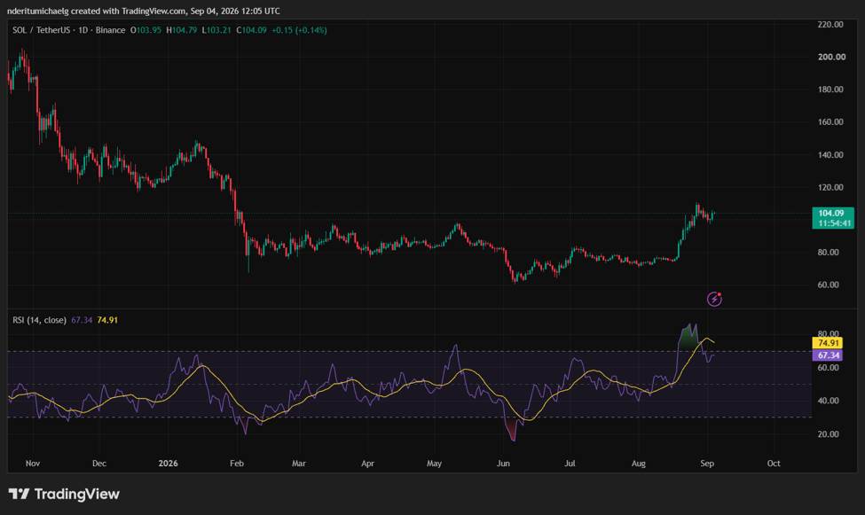Click the purple lightning bolt event icon
865x515 pixels.
(714, 299)
